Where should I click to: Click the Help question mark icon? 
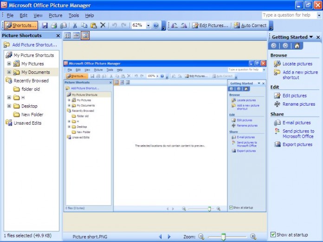point(156,25)
